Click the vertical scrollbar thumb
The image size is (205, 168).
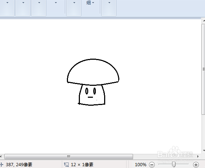pyautogui.click(x=204, y=69)
